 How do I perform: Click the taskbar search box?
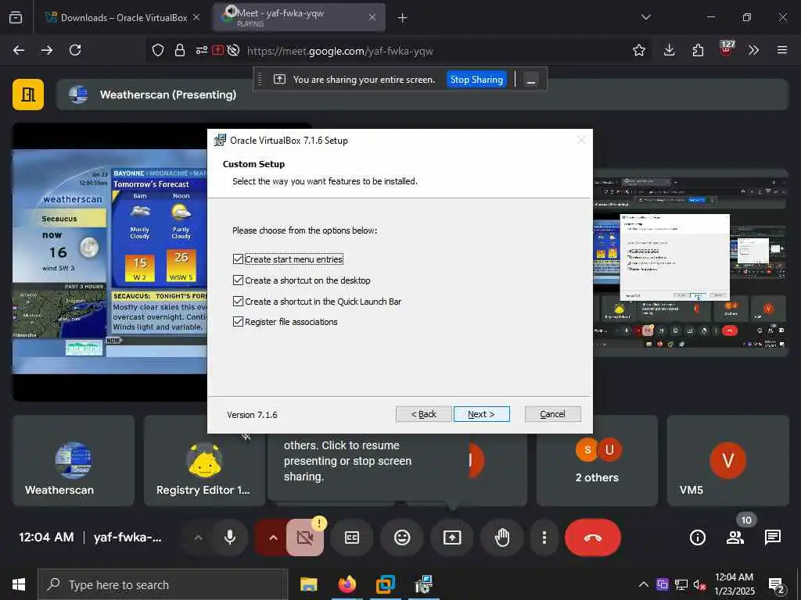(163, 584)
